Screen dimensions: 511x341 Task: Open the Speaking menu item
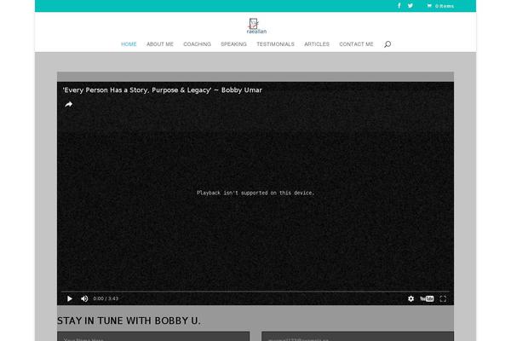pyautogui.click(x=233, y=44)
